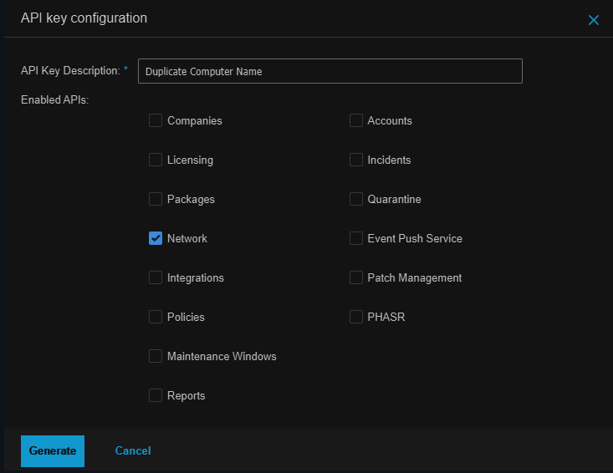613x473 pixels.
Task: Enable the Reports API checkbox
Action: pos(156,395)
